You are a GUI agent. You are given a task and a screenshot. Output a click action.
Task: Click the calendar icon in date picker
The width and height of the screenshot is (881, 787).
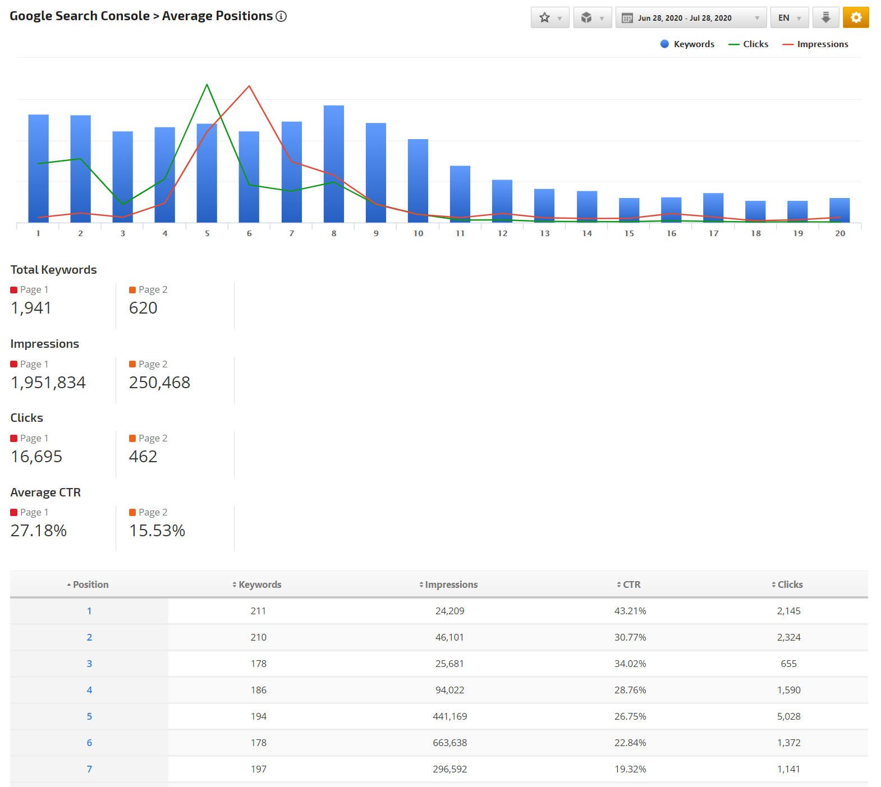point(627,18)
